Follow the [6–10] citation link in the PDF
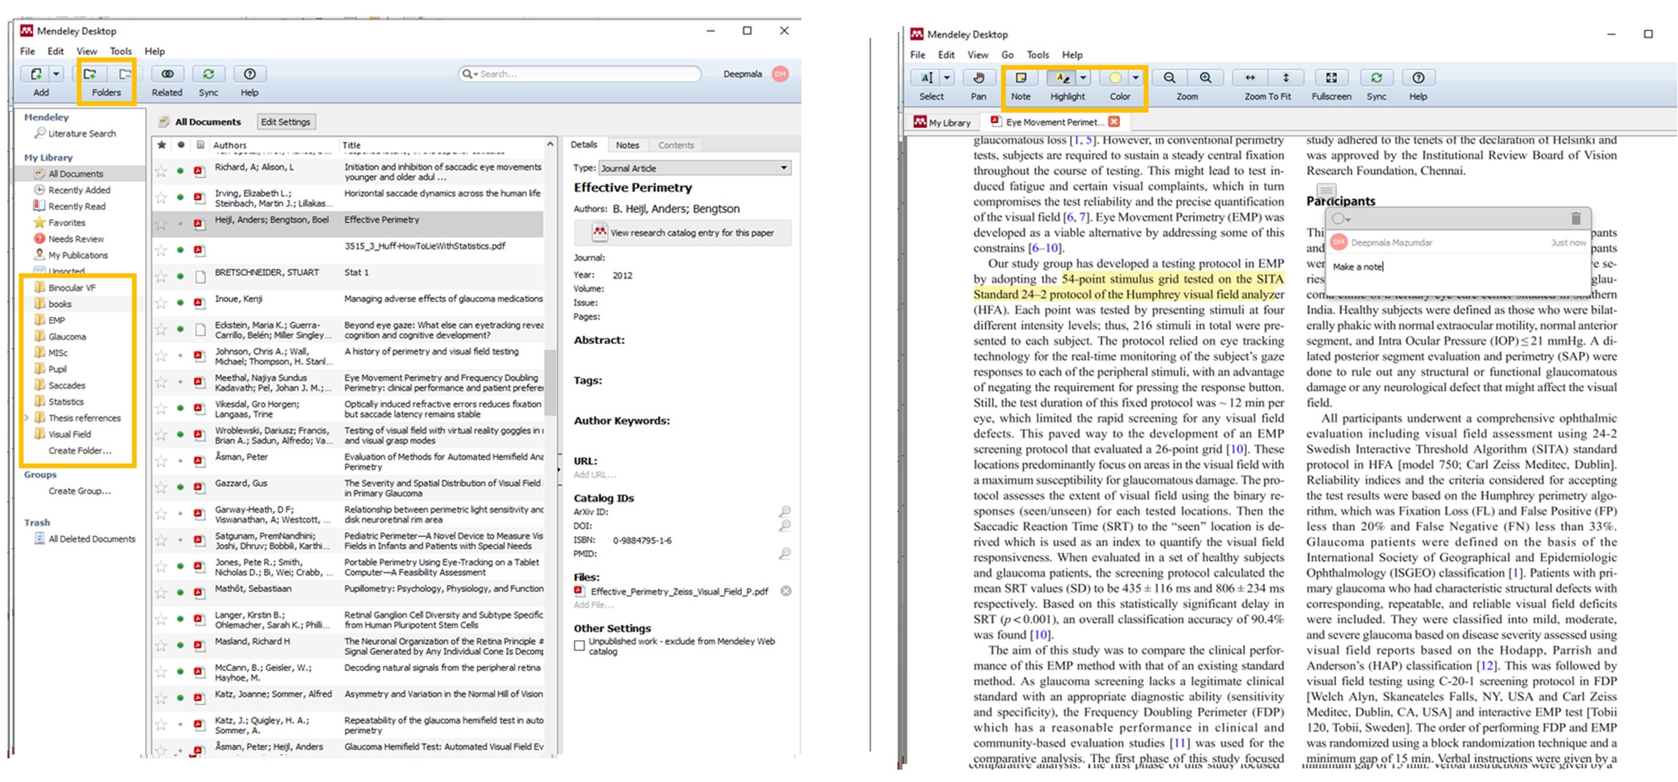 tap(1045, 248)
